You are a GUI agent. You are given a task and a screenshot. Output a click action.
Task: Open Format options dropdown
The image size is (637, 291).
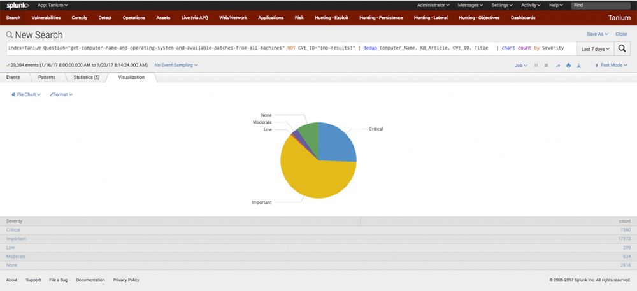click(x=61, y=94)
